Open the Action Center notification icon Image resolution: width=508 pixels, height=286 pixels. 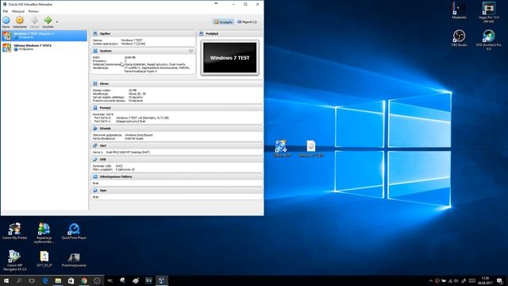coord(500,280)
